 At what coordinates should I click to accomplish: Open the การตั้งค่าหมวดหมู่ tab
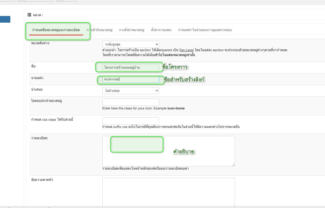(132, 30)
